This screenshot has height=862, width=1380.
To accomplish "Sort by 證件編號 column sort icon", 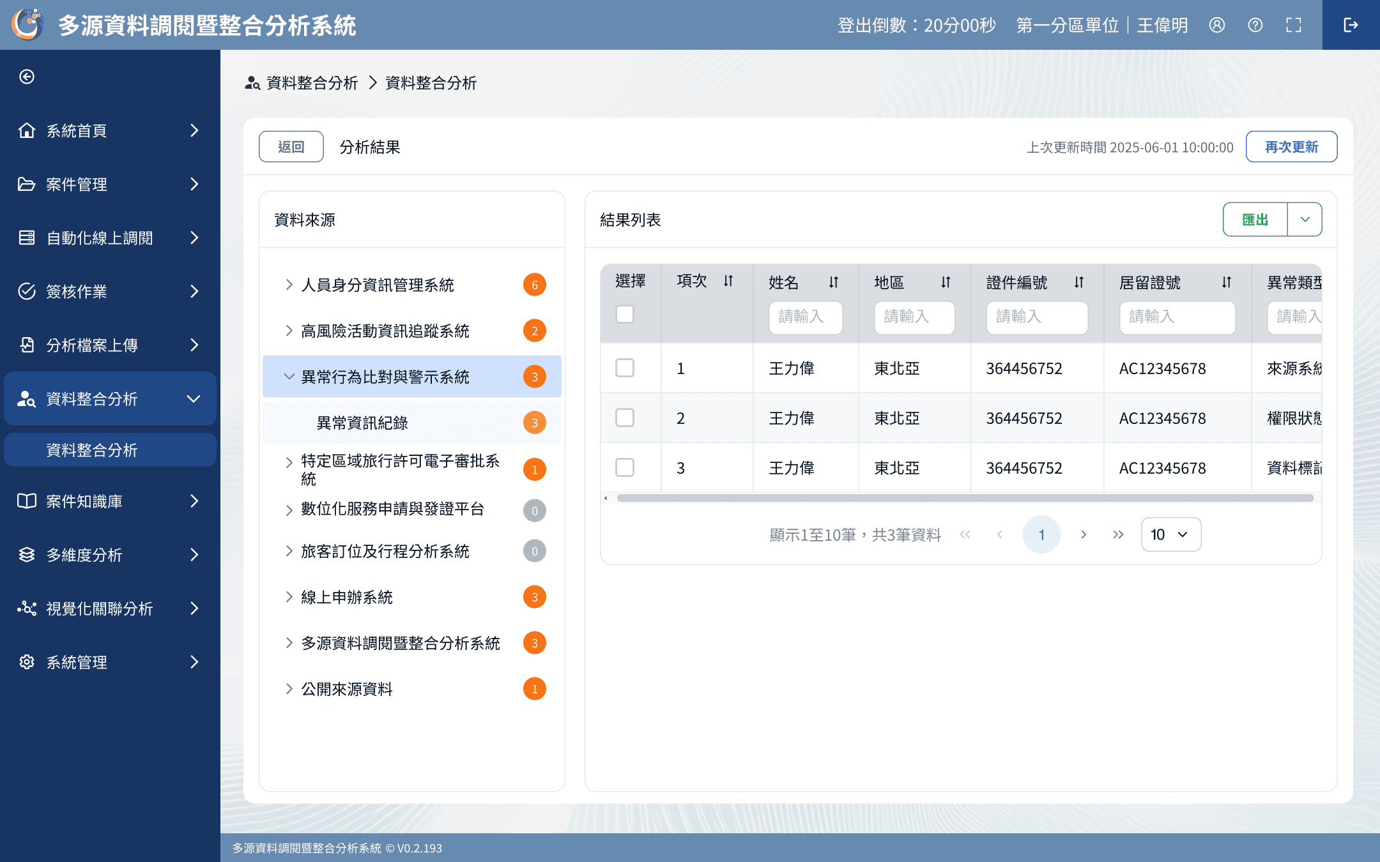I will [x=1079, y=282].
